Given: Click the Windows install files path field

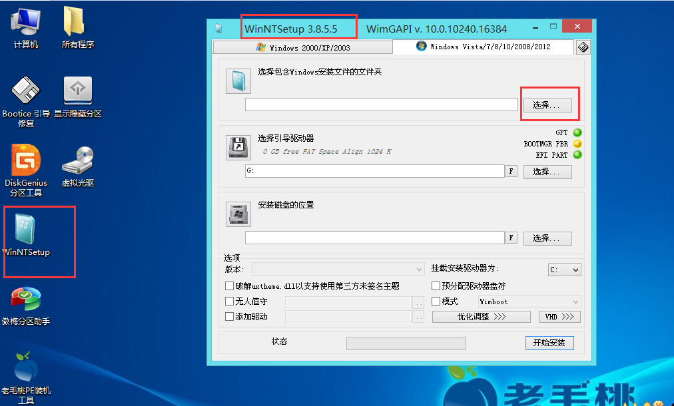Looking at the screenshot, I should (x=381, y=104).
